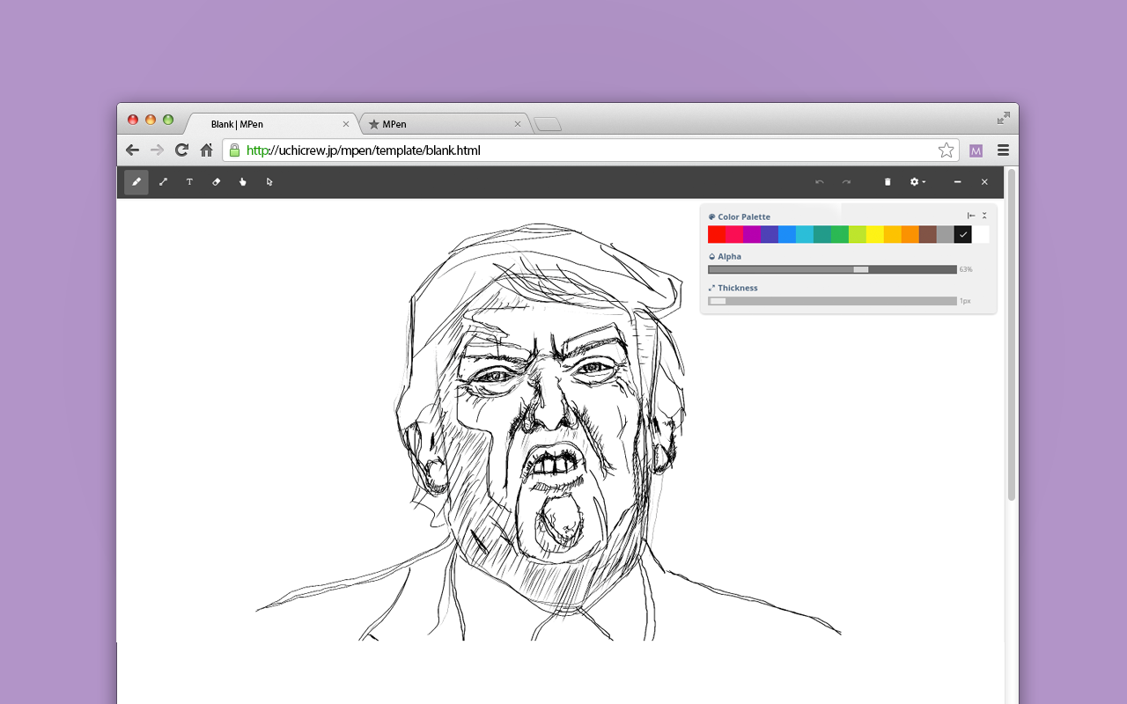Screen dimensions: 1127x704
Task: Pick the red color swatch
Action: click(x=717, y=234)
